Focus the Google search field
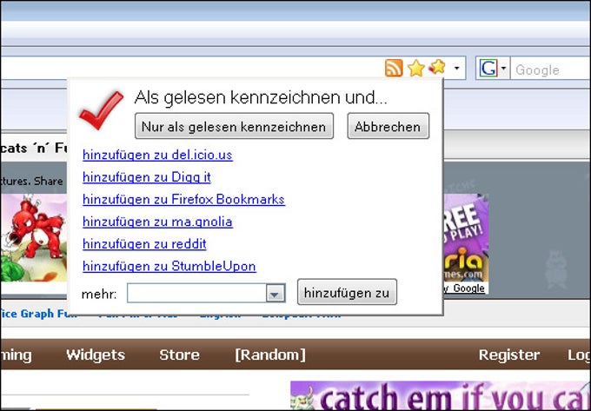 pyautogui.click(x=551, y=70)
